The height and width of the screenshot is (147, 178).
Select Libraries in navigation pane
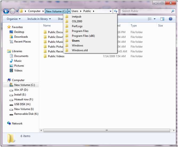(x=17, y=51)
